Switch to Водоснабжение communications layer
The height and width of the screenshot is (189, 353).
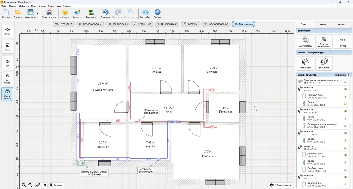tap(90, 24)
